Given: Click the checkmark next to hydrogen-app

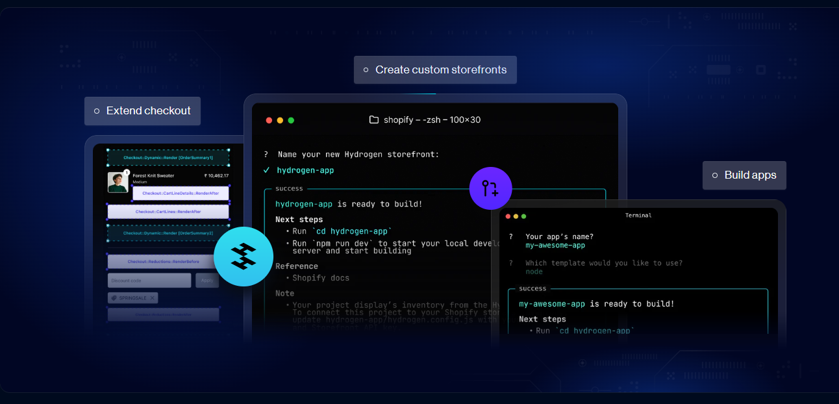Looking at the screenshot, I should tap(266, 170).
